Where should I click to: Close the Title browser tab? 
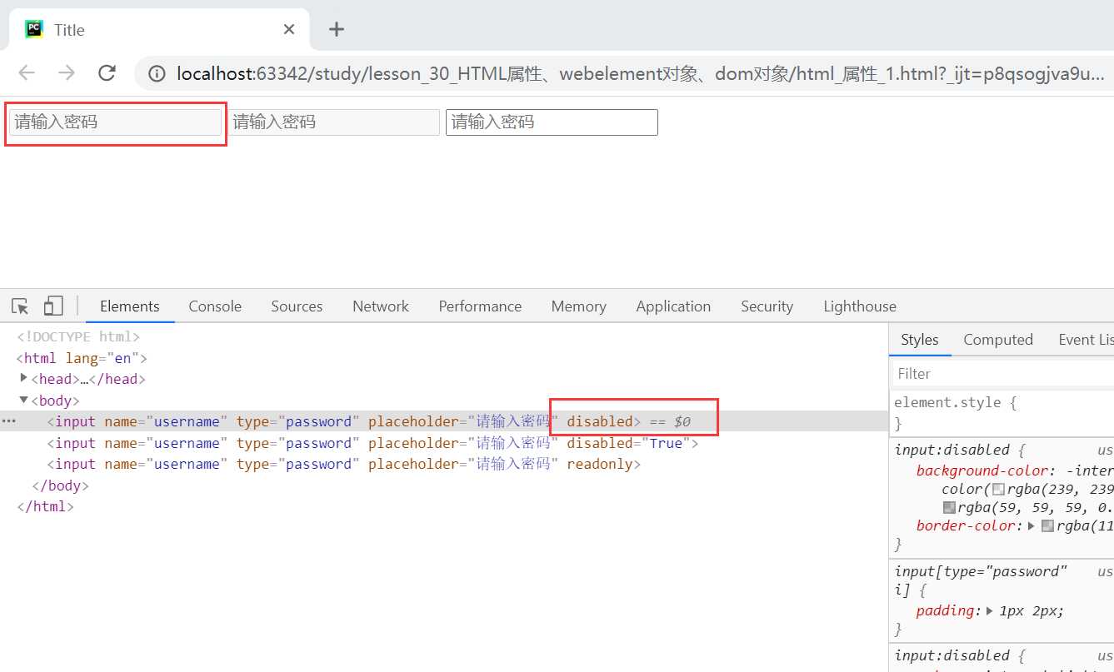289,30
